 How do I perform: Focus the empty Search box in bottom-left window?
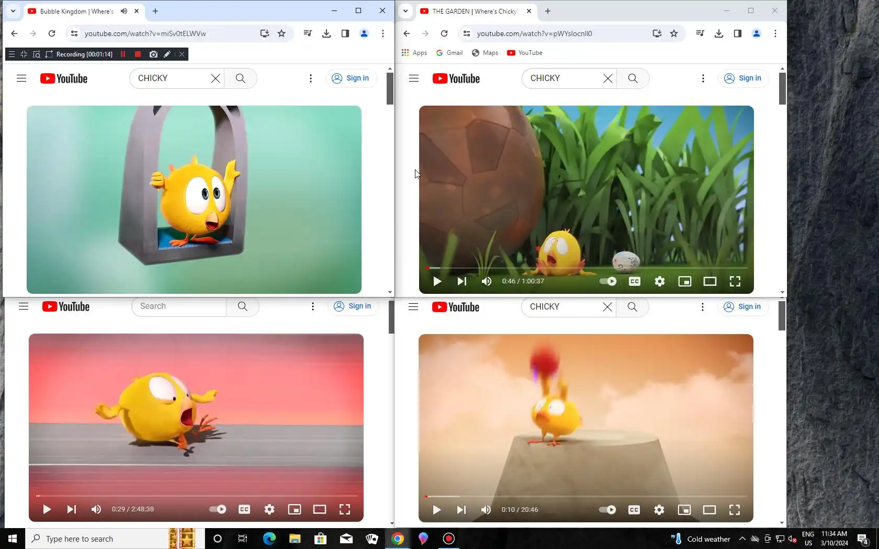point(179,306)
